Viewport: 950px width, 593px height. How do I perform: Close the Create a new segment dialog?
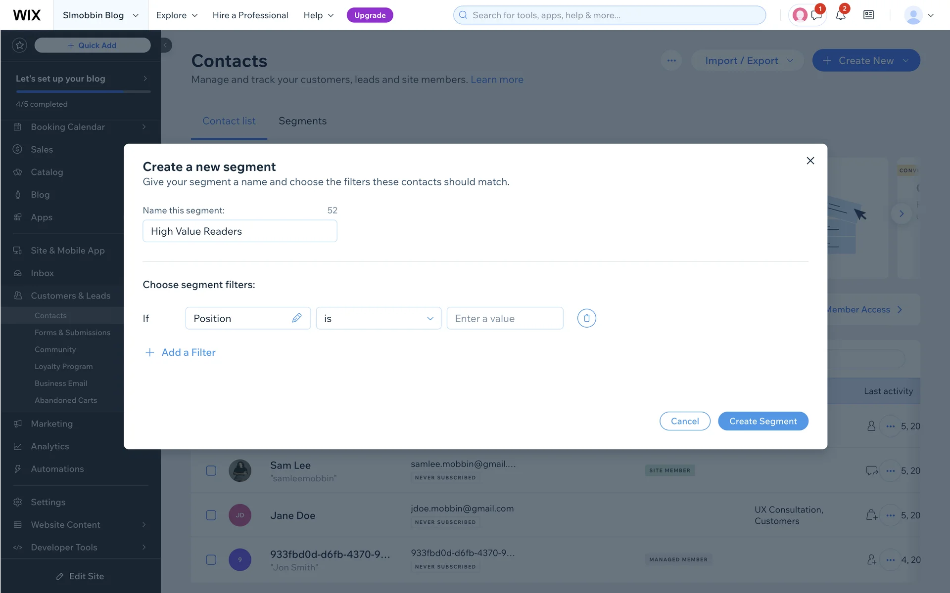[810, 161]
